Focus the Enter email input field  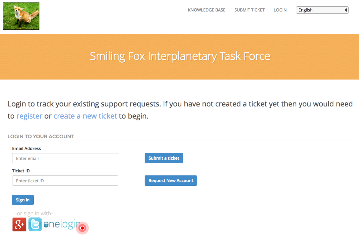[x=65, y=158]
